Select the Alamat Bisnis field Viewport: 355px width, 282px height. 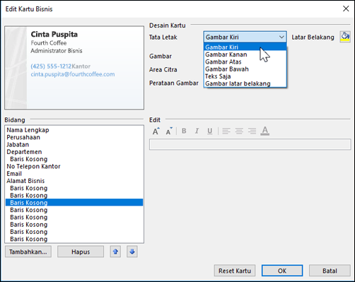click(74, 181)
